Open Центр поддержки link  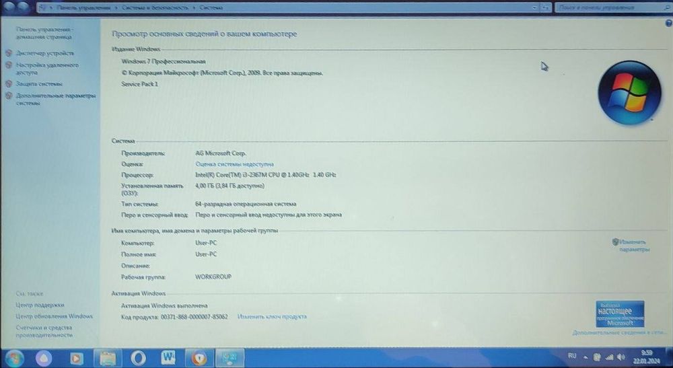[x=40, y=305]
